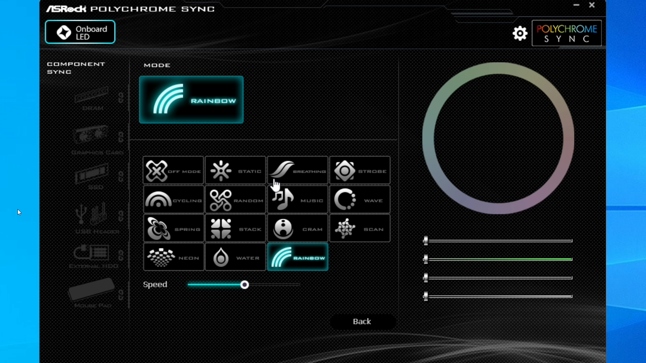Close the Polychrome Sync window
The image size is (646, 363).
[x=592, y=5]
